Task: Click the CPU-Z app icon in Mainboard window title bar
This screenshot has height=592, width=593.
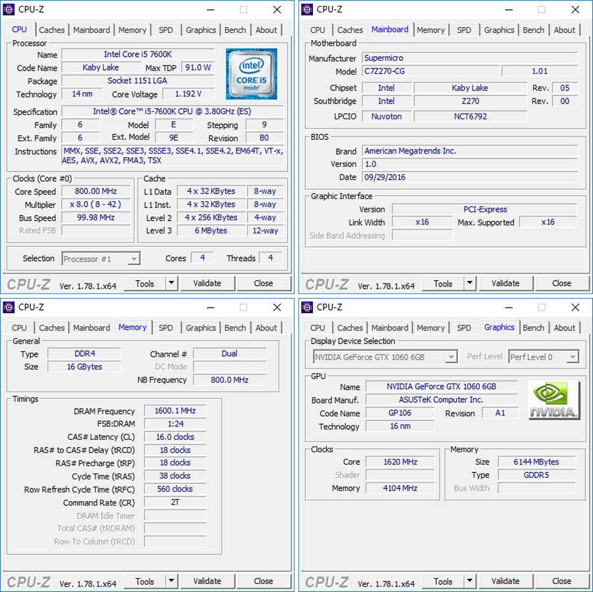Action: (x=307, y=9)
